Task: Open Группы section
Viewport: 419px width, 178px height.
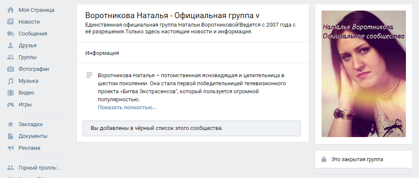Action: [27, 57]
